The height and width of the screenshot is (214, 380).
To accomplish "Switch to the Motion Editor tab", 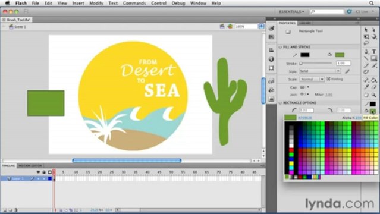I will pos(30,166).
